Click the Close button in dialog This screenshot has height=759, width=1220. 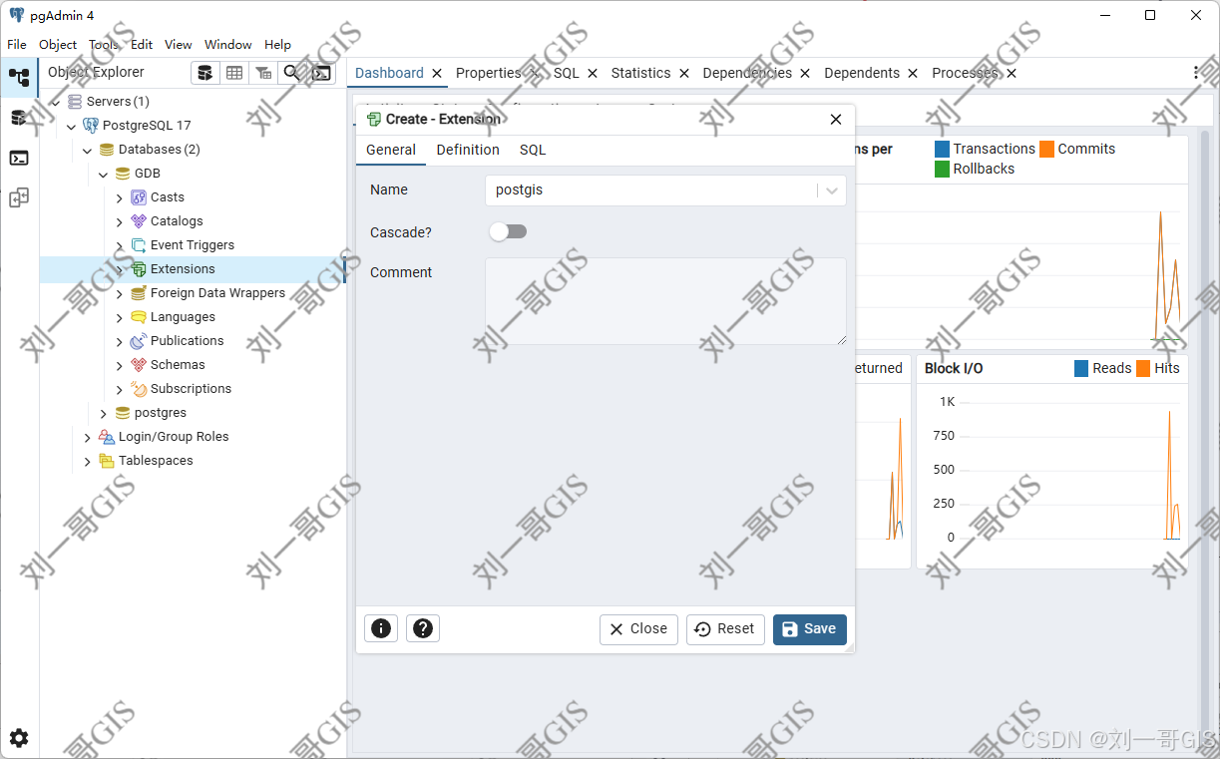(x=638, y=629)
